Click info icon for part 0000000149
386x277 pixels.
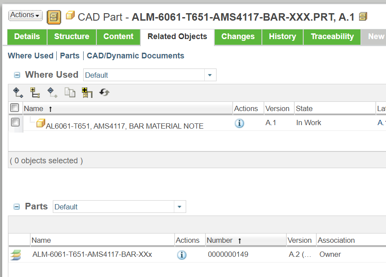coord(182,255)
